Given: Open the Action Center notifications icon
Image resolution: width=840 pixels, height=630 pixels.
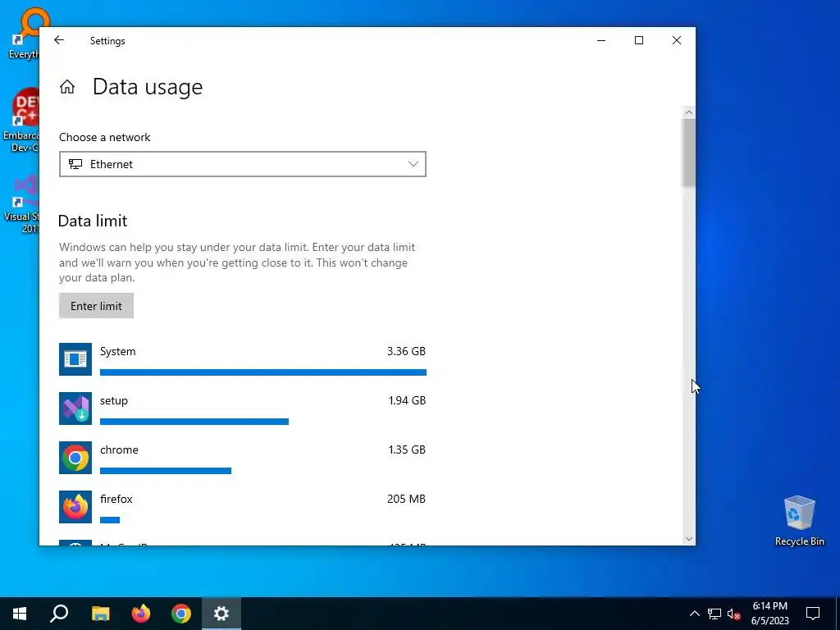Looking at the screenshot, I should pyautogui.click(x=813, y=614).
